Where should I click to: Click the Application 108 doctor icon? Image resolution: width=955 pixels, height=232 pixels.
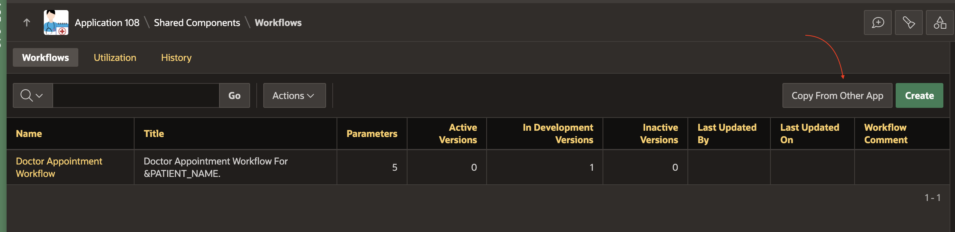56,23
